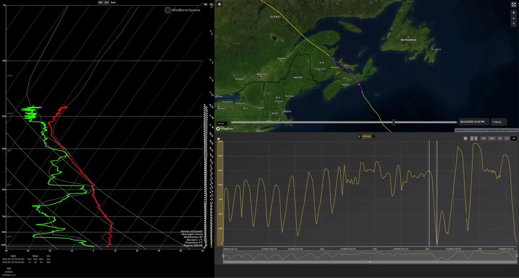The width and height of the screenshot is (519, 278).
Task: Click the date time field 05/13/2025 10:16 PM
Action: 474,122
